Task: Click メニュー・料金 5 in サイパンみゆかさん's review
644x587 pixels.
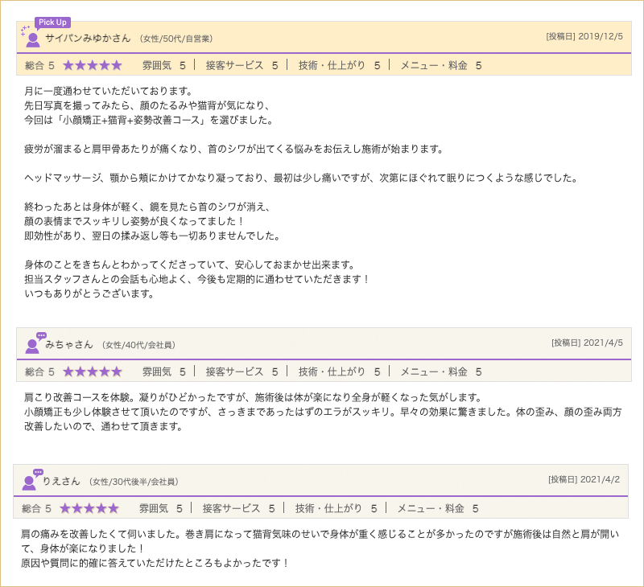Action: coord(441,65)
